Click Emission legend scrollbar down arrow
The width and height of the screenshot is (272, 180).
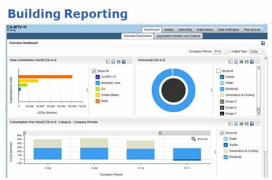(x=259, y=113)
